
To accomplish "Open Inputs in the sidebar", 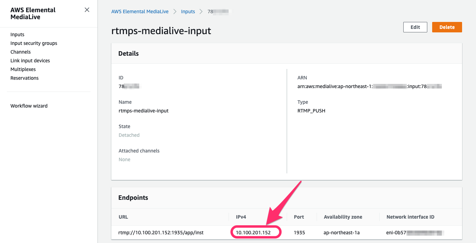I will point(17,34).
